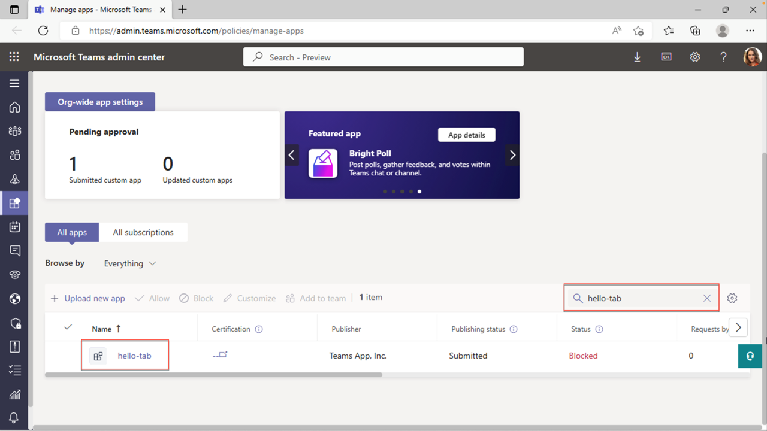
Task: Focus the Search - Preview box
Action: [x=383, y=57]
